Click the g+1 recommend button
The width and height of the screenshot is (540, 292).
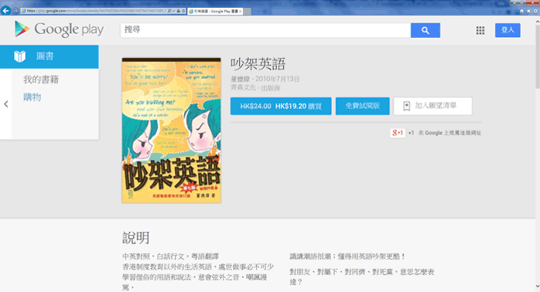pyautogui.click(x=398, y=133)
